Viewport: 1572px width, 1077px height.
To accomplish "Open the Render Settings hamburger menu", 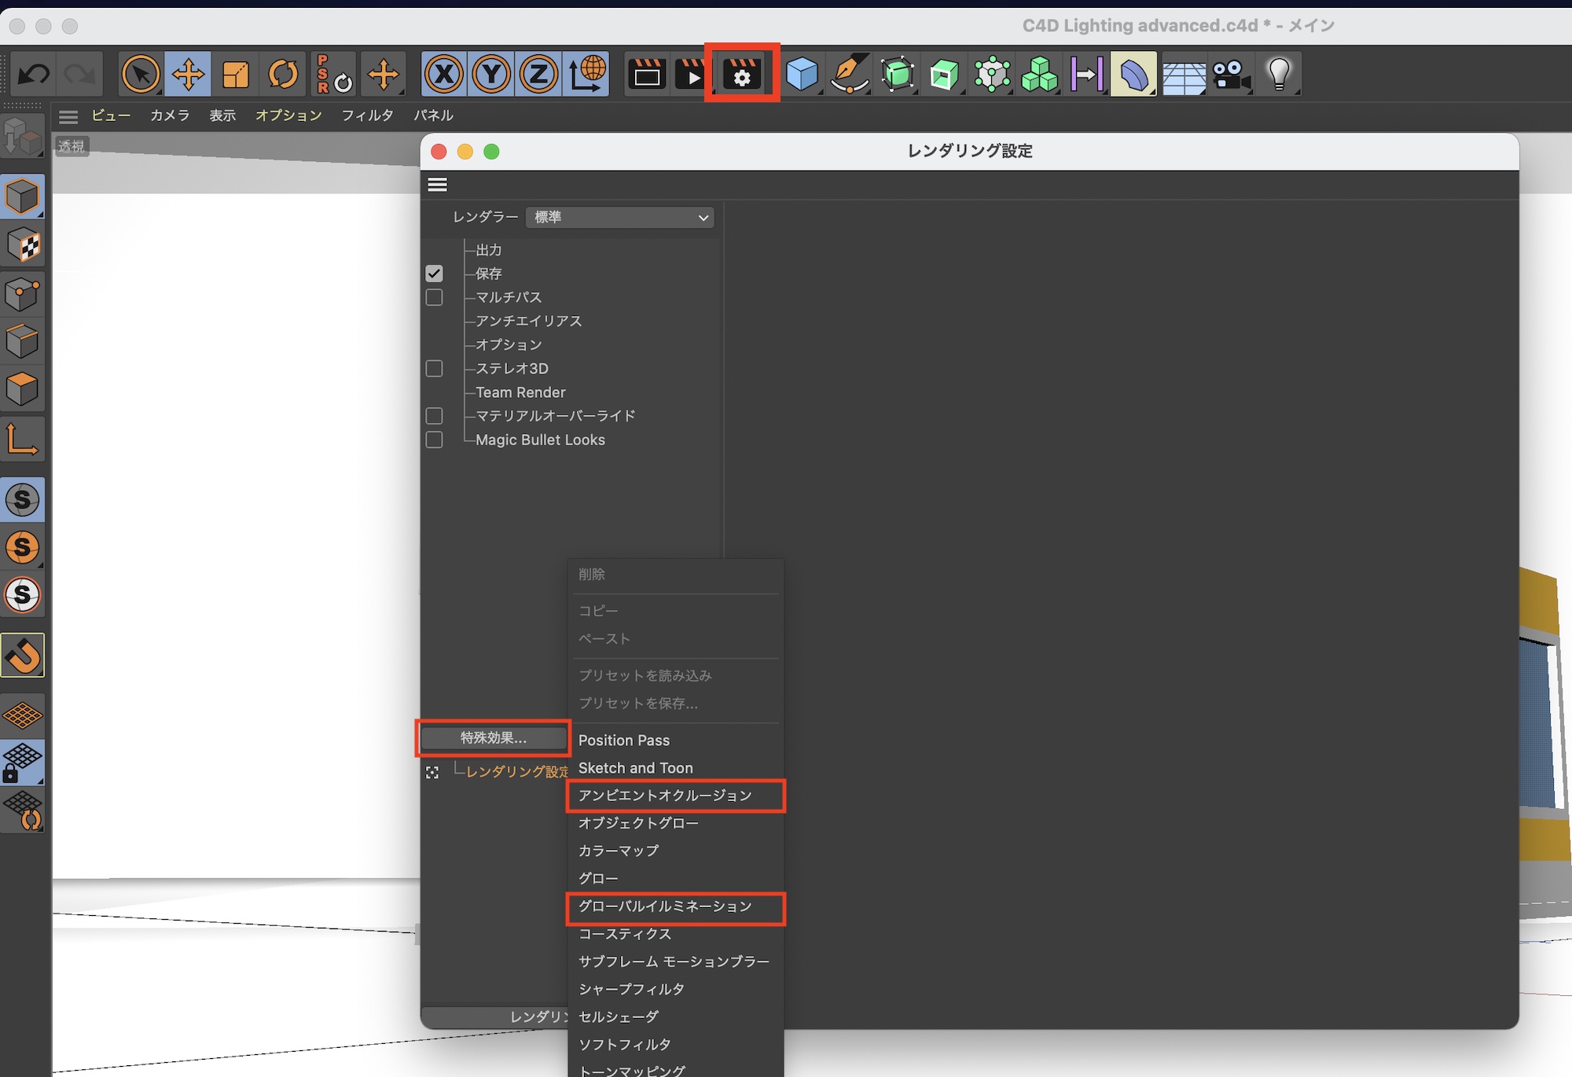I will [x=438, y=185].
